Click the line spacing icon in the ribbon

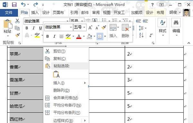tap(141, 28)
